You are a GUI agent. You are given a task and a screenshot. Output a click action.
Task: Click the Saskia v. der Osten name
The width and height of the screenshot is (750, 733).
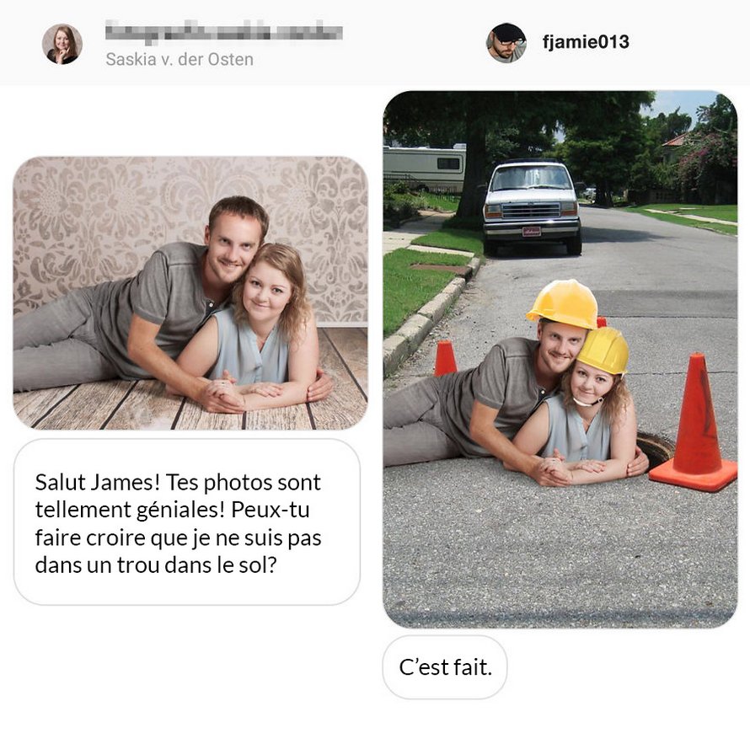coord(179,60)
